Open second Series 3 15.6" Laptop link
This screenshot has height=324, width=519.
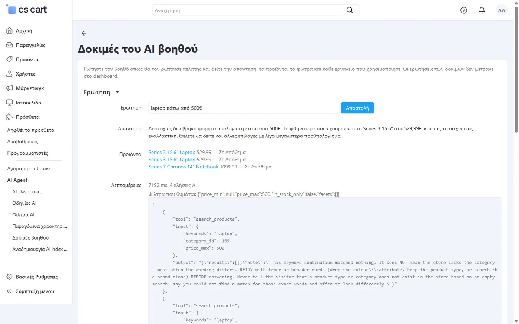(172, 160)
